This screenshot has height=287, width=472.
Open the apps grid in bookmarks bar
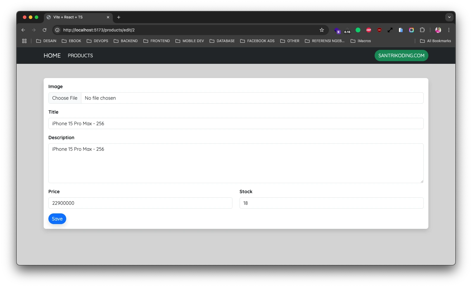(24, 41)
